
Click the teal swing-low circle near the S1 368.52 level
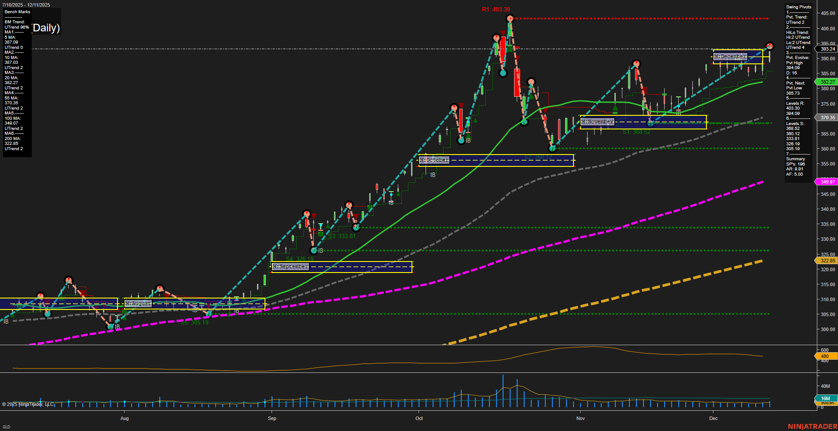tap(651, 124)
